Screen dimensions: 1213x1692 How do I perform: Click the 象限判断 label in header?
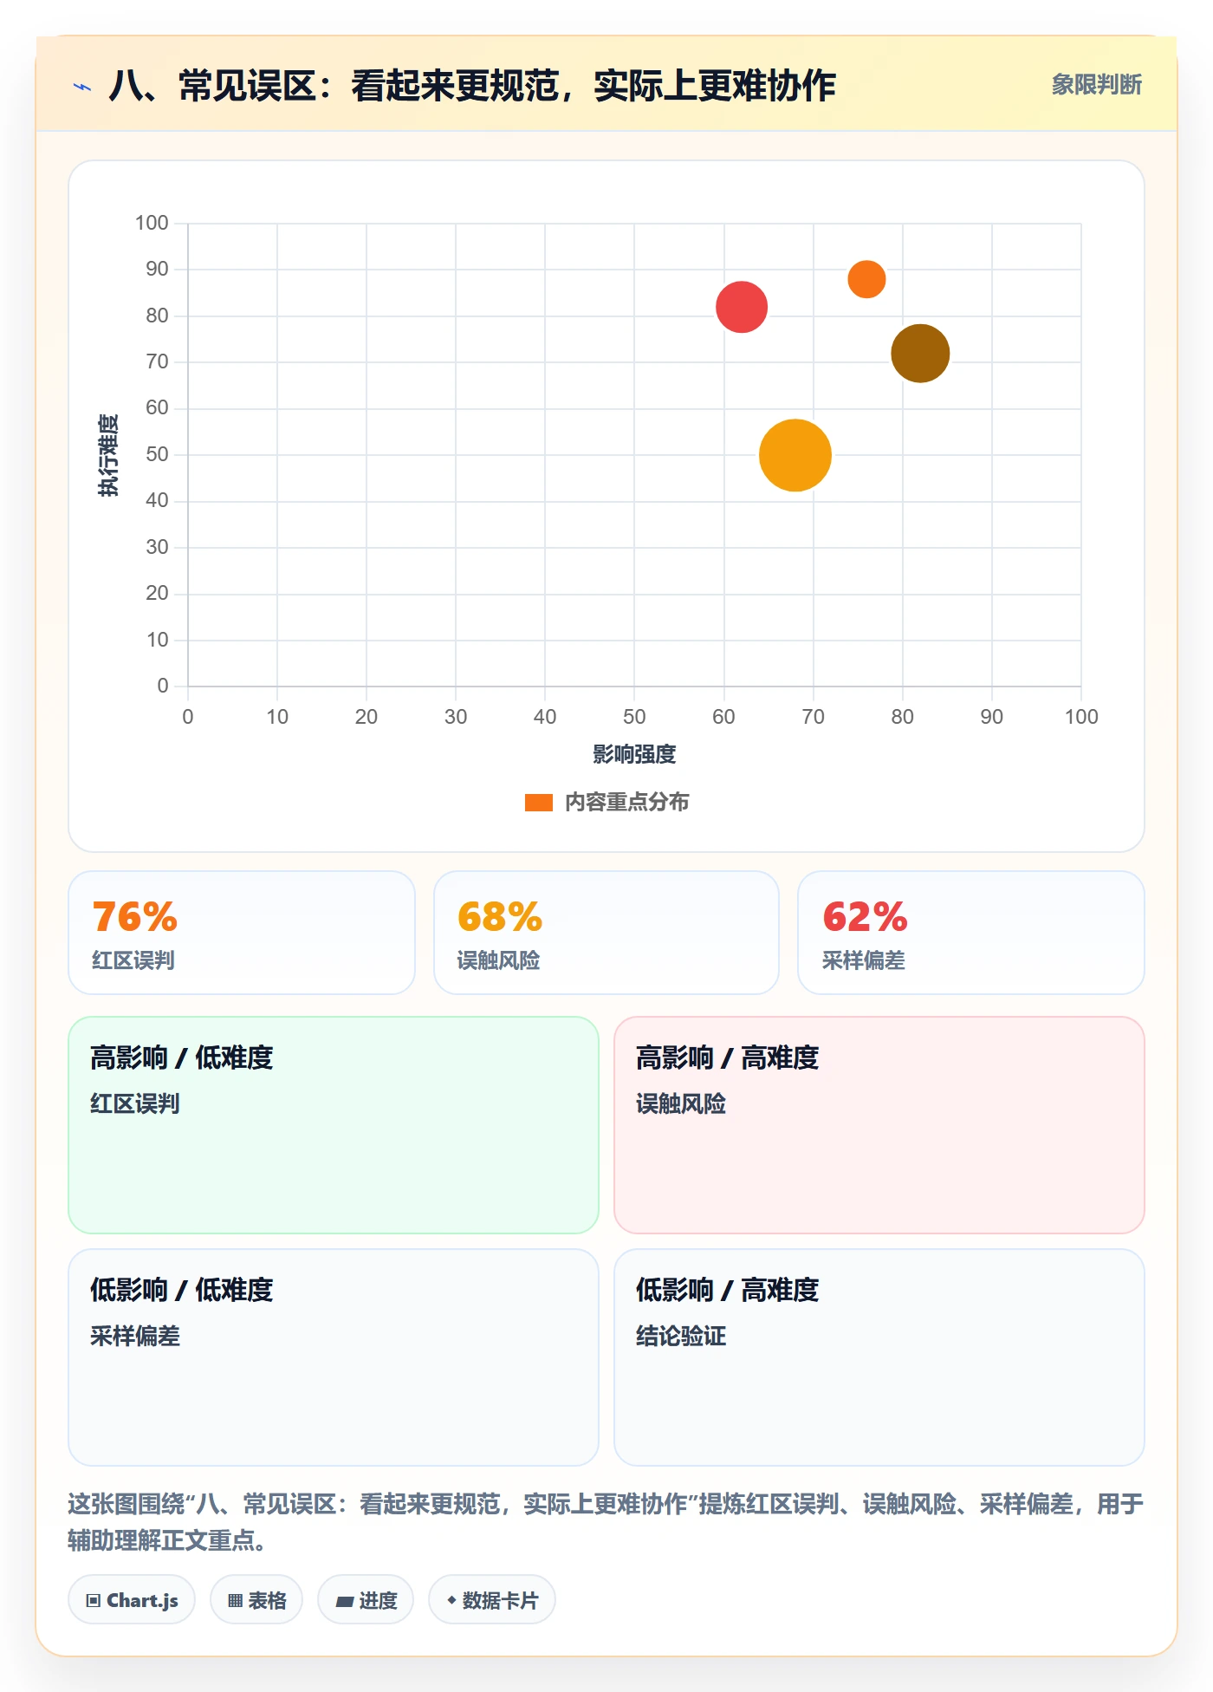1097,85
